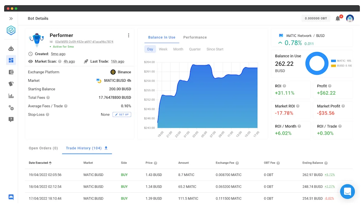The image size is (364, 209).
Task: Switch the chart to Since Start view
Action: (215, 49)
